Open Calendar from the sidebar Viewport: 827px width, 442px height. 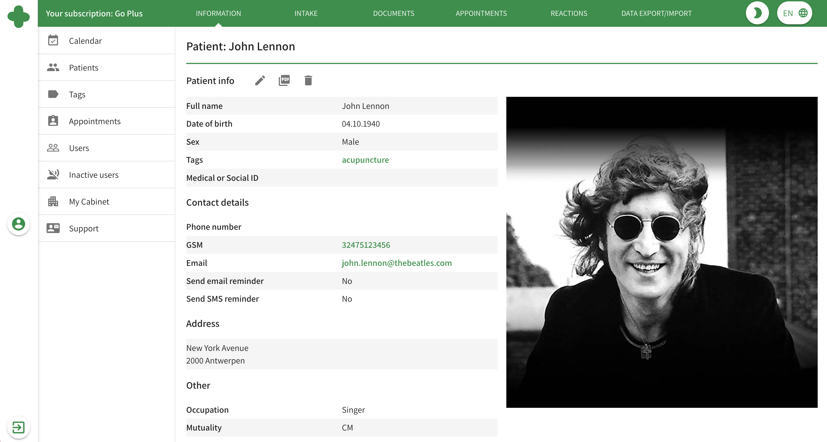click(85, 41)
